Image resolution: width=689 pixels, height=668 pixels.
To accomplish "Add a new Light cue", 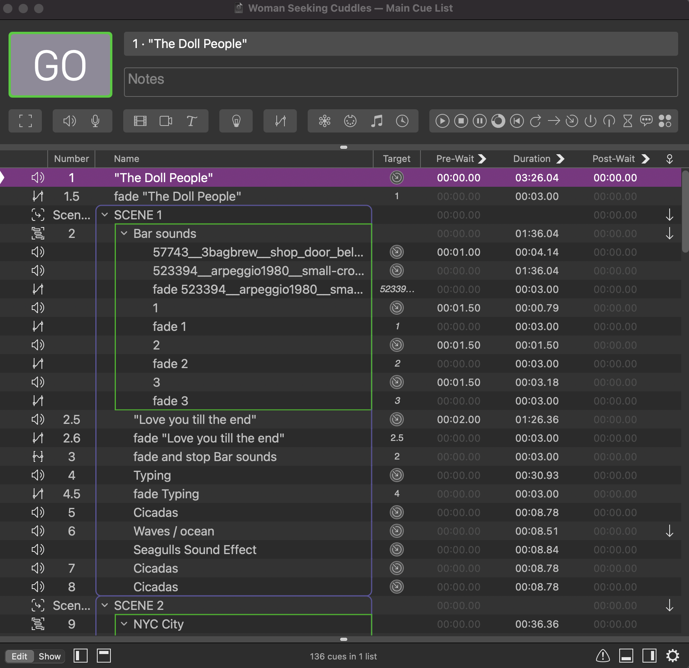I will [236, 121].
